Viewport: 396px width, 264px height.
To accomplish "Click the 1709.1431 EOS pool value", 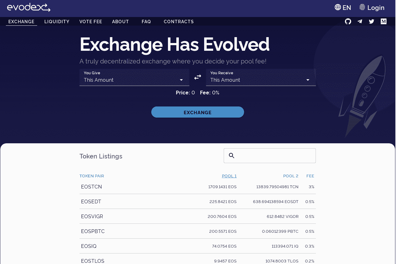I will click(x=222, y=187).
